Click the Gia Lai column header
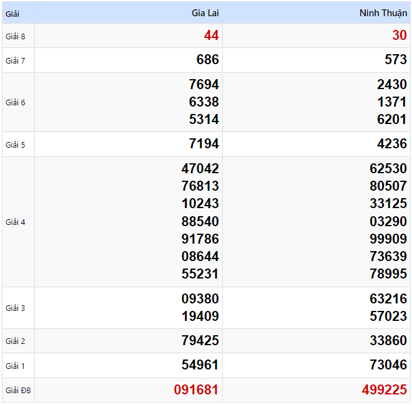Image resolution: width=412 pixels, height=405 pixels. point(205,13)
